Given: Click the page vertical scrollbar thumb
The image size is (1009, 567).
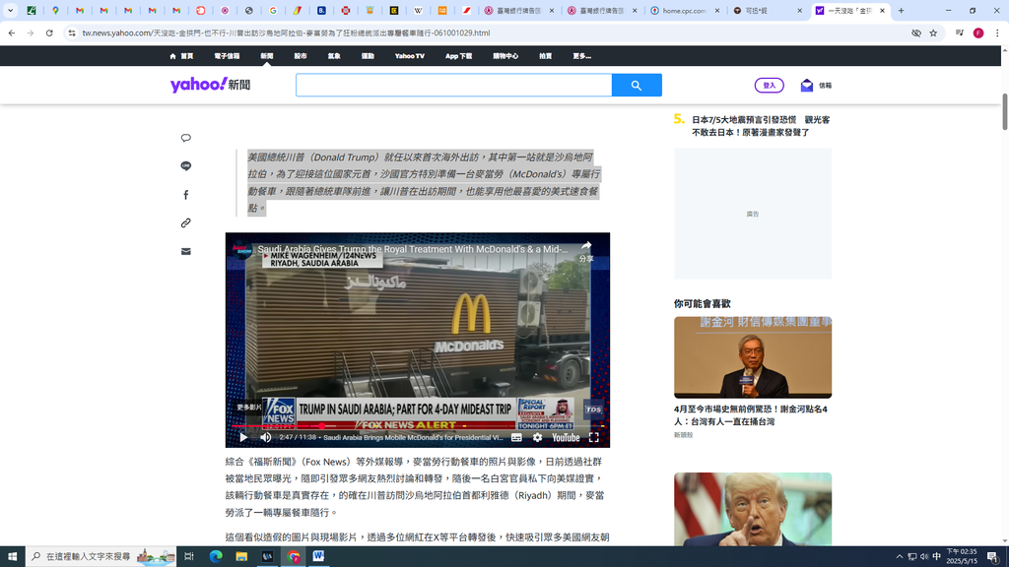Looking at the screenshot, I should coord(1004,112).
